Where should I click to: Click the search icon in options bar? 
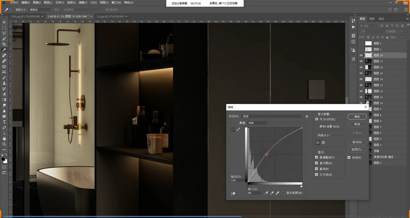(389, 10)
